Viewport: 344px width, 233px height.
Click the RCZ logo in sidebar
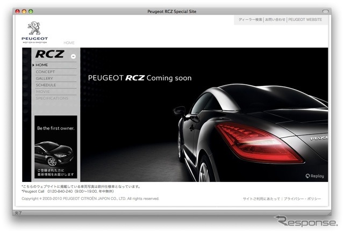coord(50,54)
